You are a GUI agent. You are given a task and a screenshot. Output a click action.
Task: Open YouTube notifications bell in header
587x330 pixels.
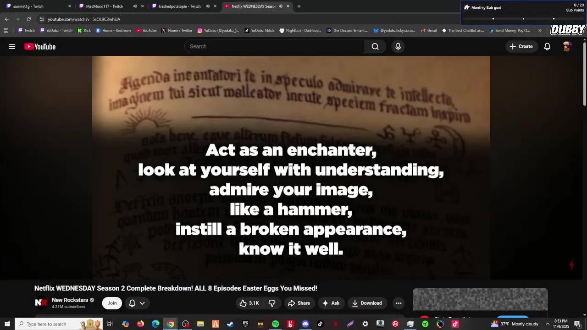547,46
